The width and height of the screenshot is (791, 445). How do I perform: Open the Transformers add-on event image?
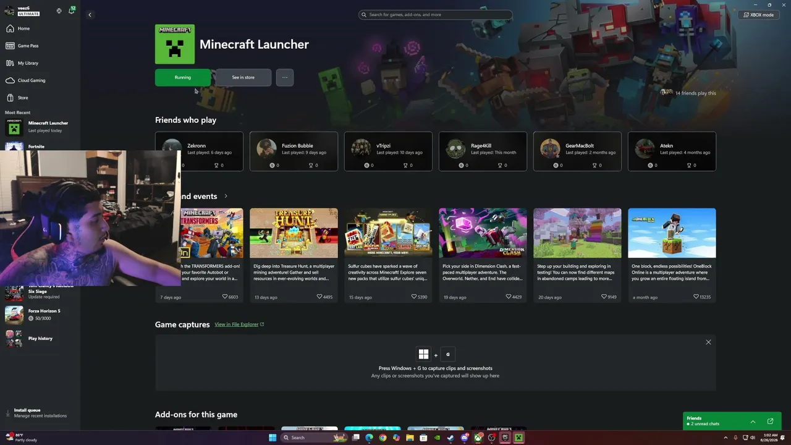point(211,233)
